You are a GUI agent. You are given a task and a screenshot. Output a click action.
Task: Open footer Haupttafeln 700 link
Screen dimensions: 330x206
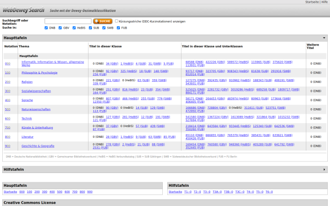(x=75, y=192)
